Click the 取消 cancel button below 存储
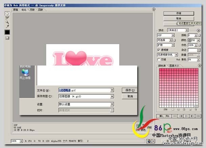This screenshot has height=148, width=206. point(179,19)
